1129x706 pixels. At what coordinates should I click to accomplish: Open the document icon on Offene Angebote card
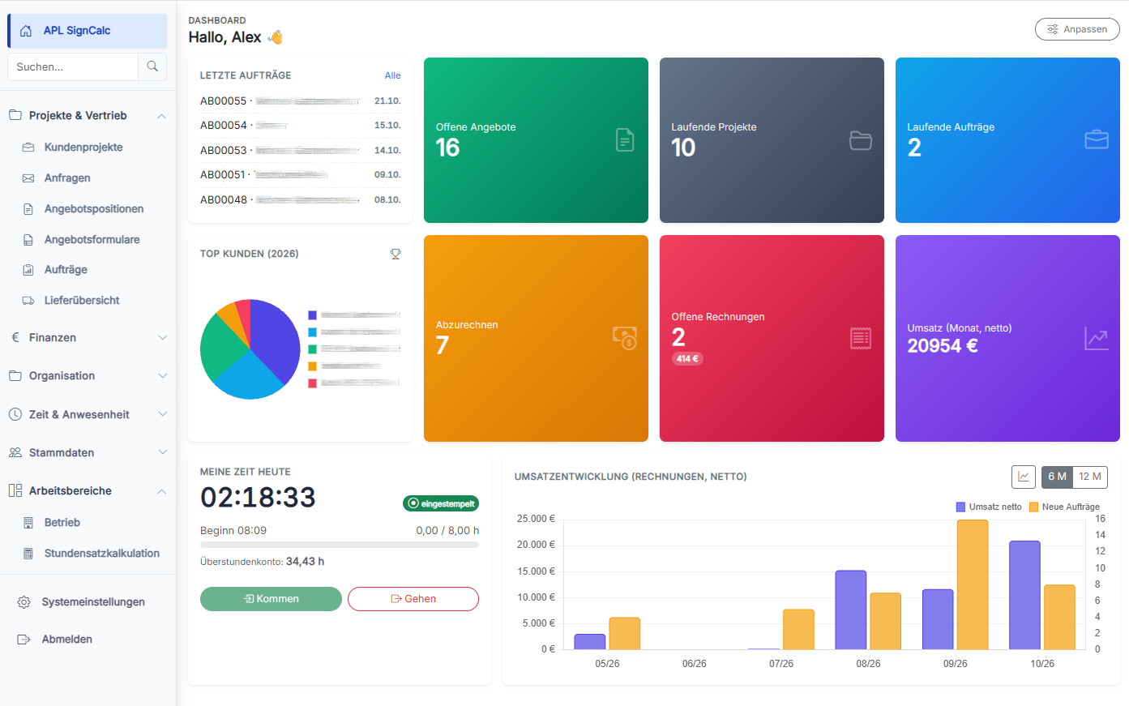[x=625, y=140]
